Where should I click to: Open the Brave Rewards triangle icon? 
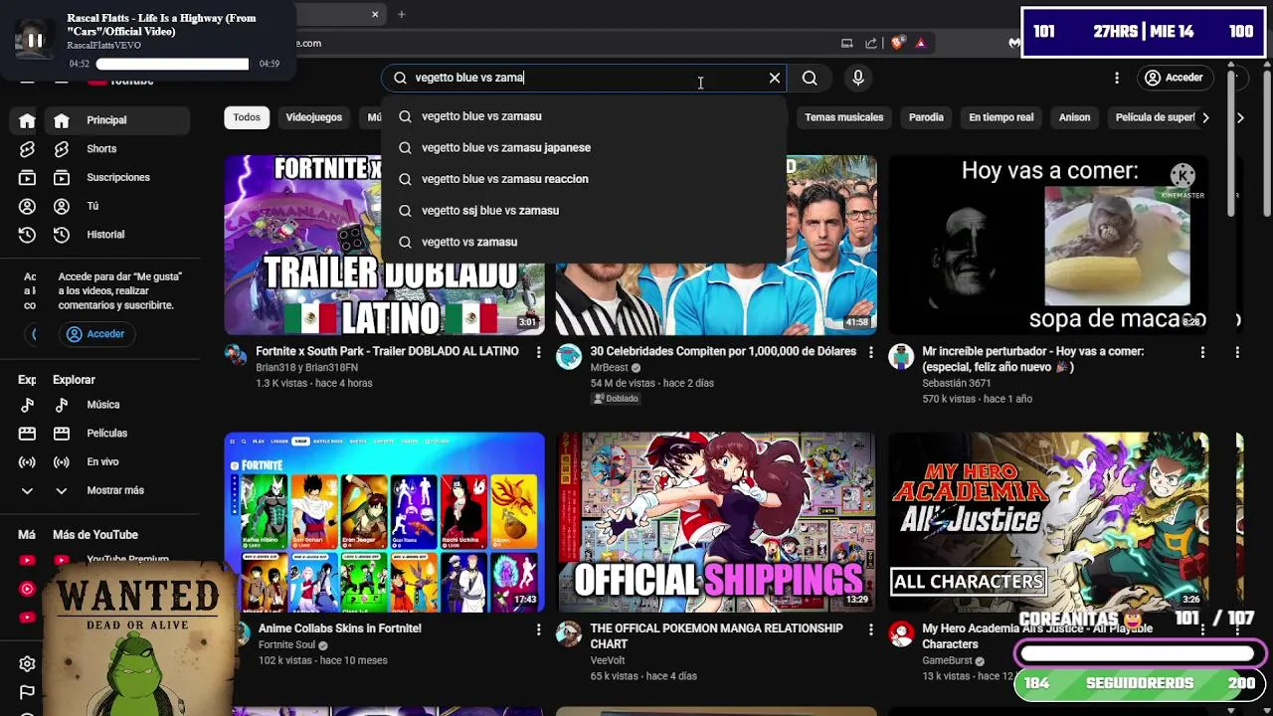pos(921,43)
